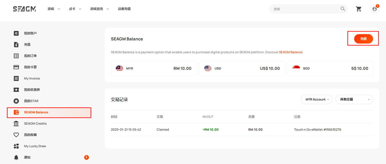Select the MYR balance card
This screenshot has height=164, width=386.
[x=154, y=68]
